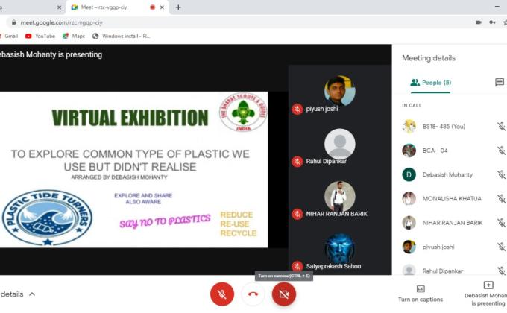
Task: Click the red hang up call button
Action: pyautogui.click(x=253, y=294)
